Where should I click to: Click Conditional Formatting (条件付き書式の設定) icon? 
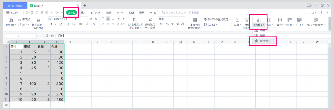click(195, 20)
